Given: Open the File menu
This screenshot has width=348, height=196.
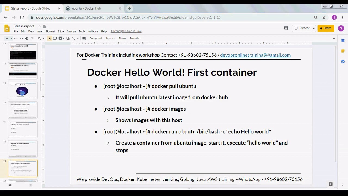Looking at the screenshot, I should pos(16,32).
